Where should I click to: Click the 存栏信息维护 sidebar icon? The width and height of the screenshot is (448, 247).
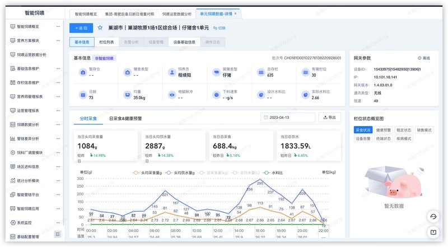click(x=12, y=83)
